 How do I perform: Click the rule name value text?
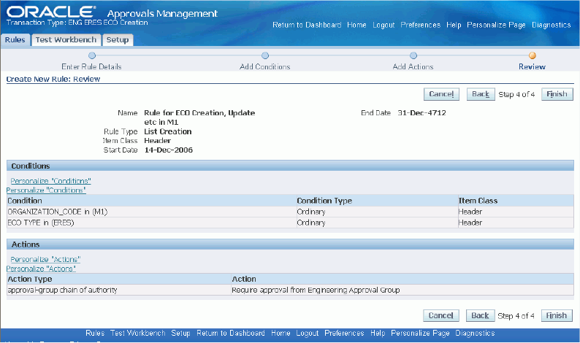tap(199, 117)
